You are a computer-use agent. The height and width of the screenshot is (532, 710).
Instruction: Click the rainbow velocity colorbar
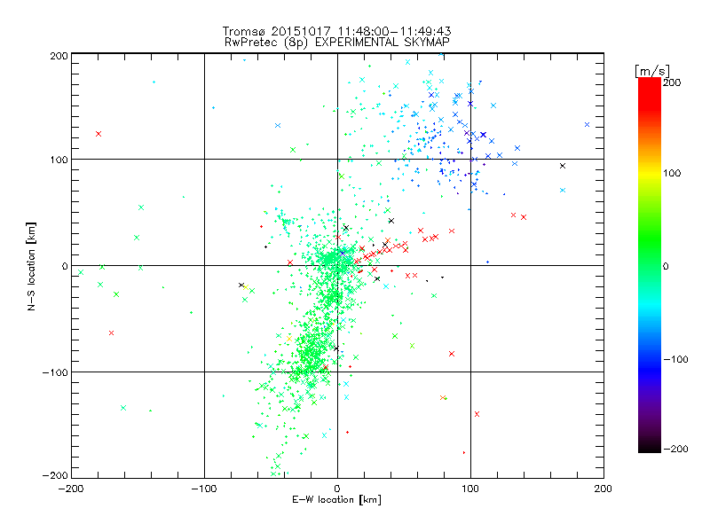point(650,265)
